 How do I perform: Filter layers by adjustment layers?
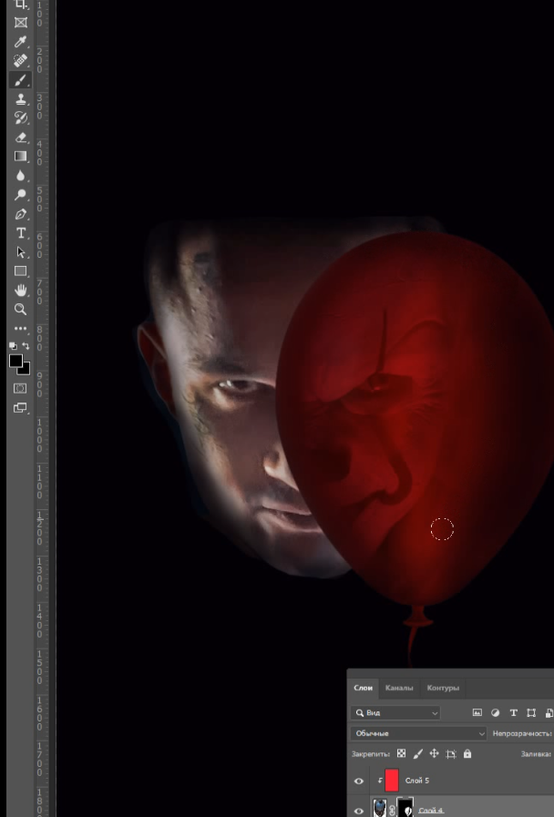tap(495, 713)
